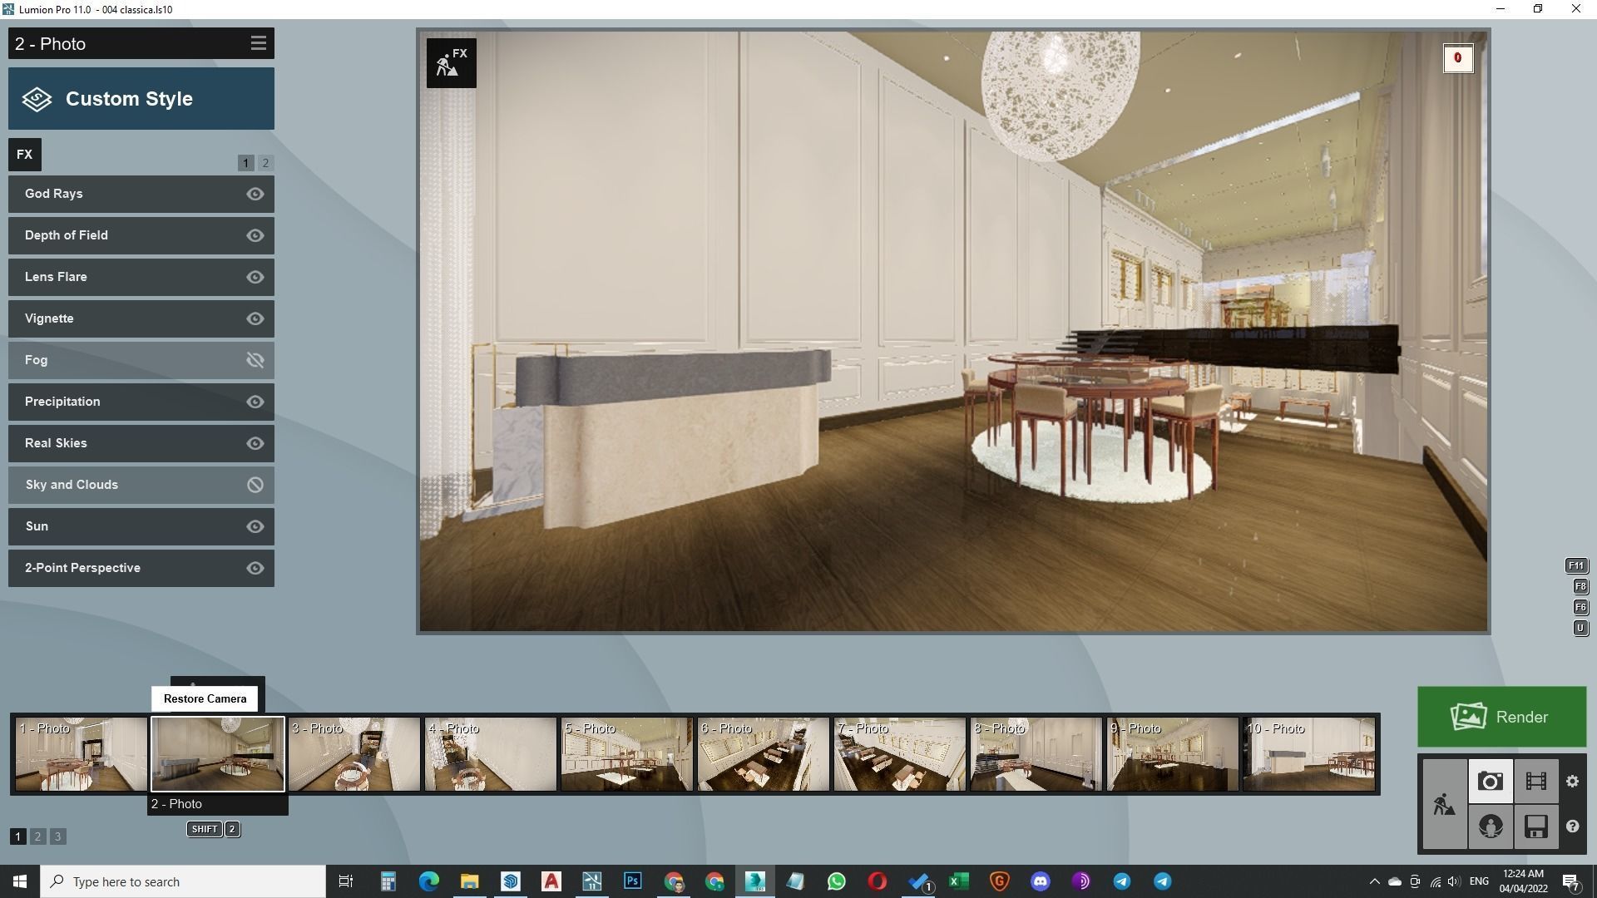Select the 9 - Photo thumbnail
Image resolution: width=1597 pixels, height=898 pixels.
1173,754
